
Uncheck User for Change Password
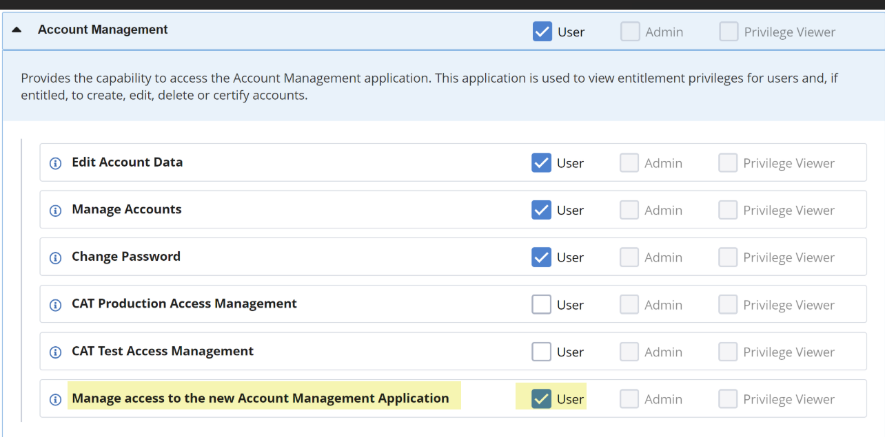pos(541,257)
